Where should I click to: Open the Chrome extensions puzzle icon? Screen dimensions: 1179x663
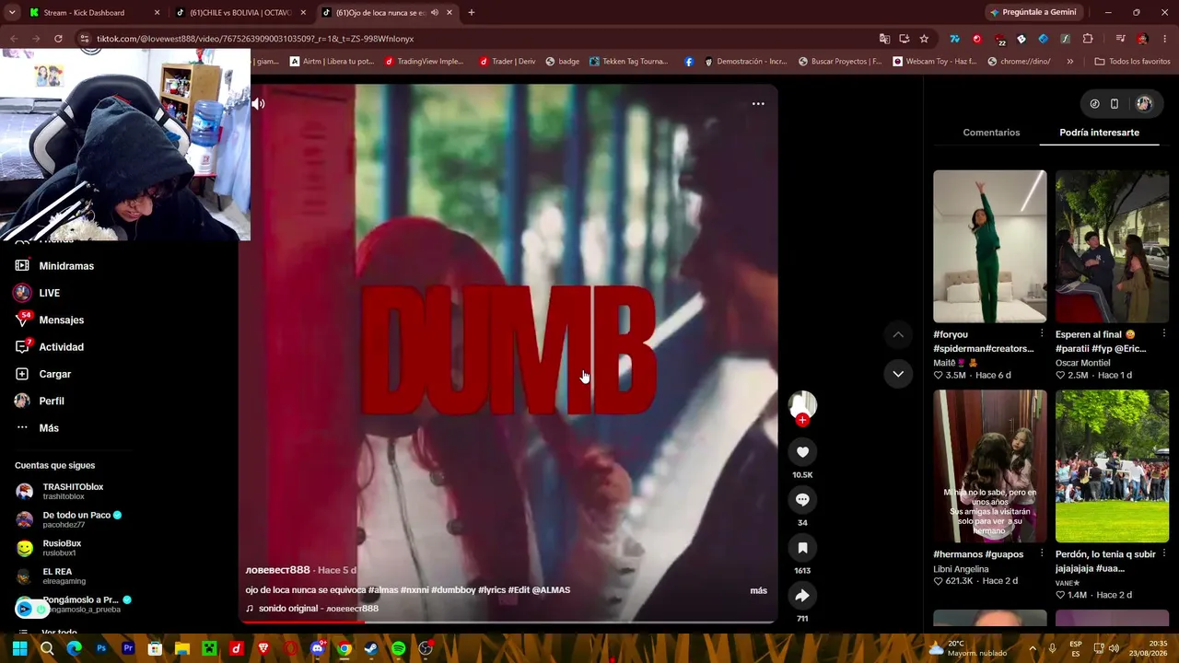point(1088,39)
